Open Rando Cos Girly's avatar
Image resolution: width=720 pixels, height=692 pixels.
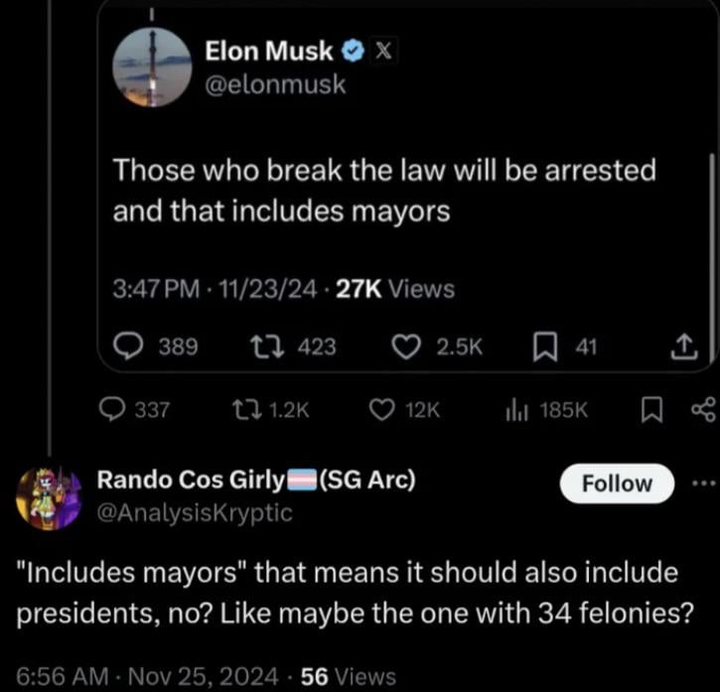pos(49,497)
